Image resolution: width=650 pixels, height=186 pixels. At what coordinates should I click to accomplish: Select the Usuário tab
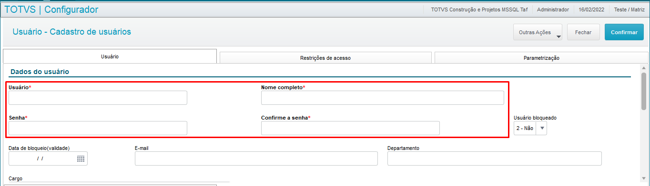(110, 56)
